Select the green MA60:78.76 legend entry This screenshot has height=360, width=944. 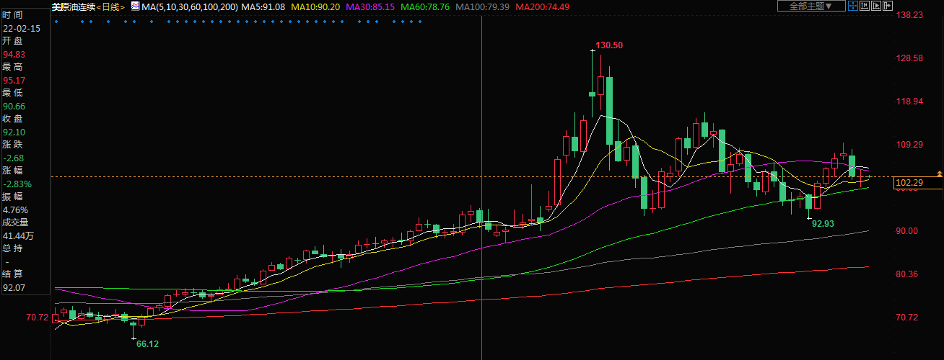pyautogui.click(x=425, y=6)
